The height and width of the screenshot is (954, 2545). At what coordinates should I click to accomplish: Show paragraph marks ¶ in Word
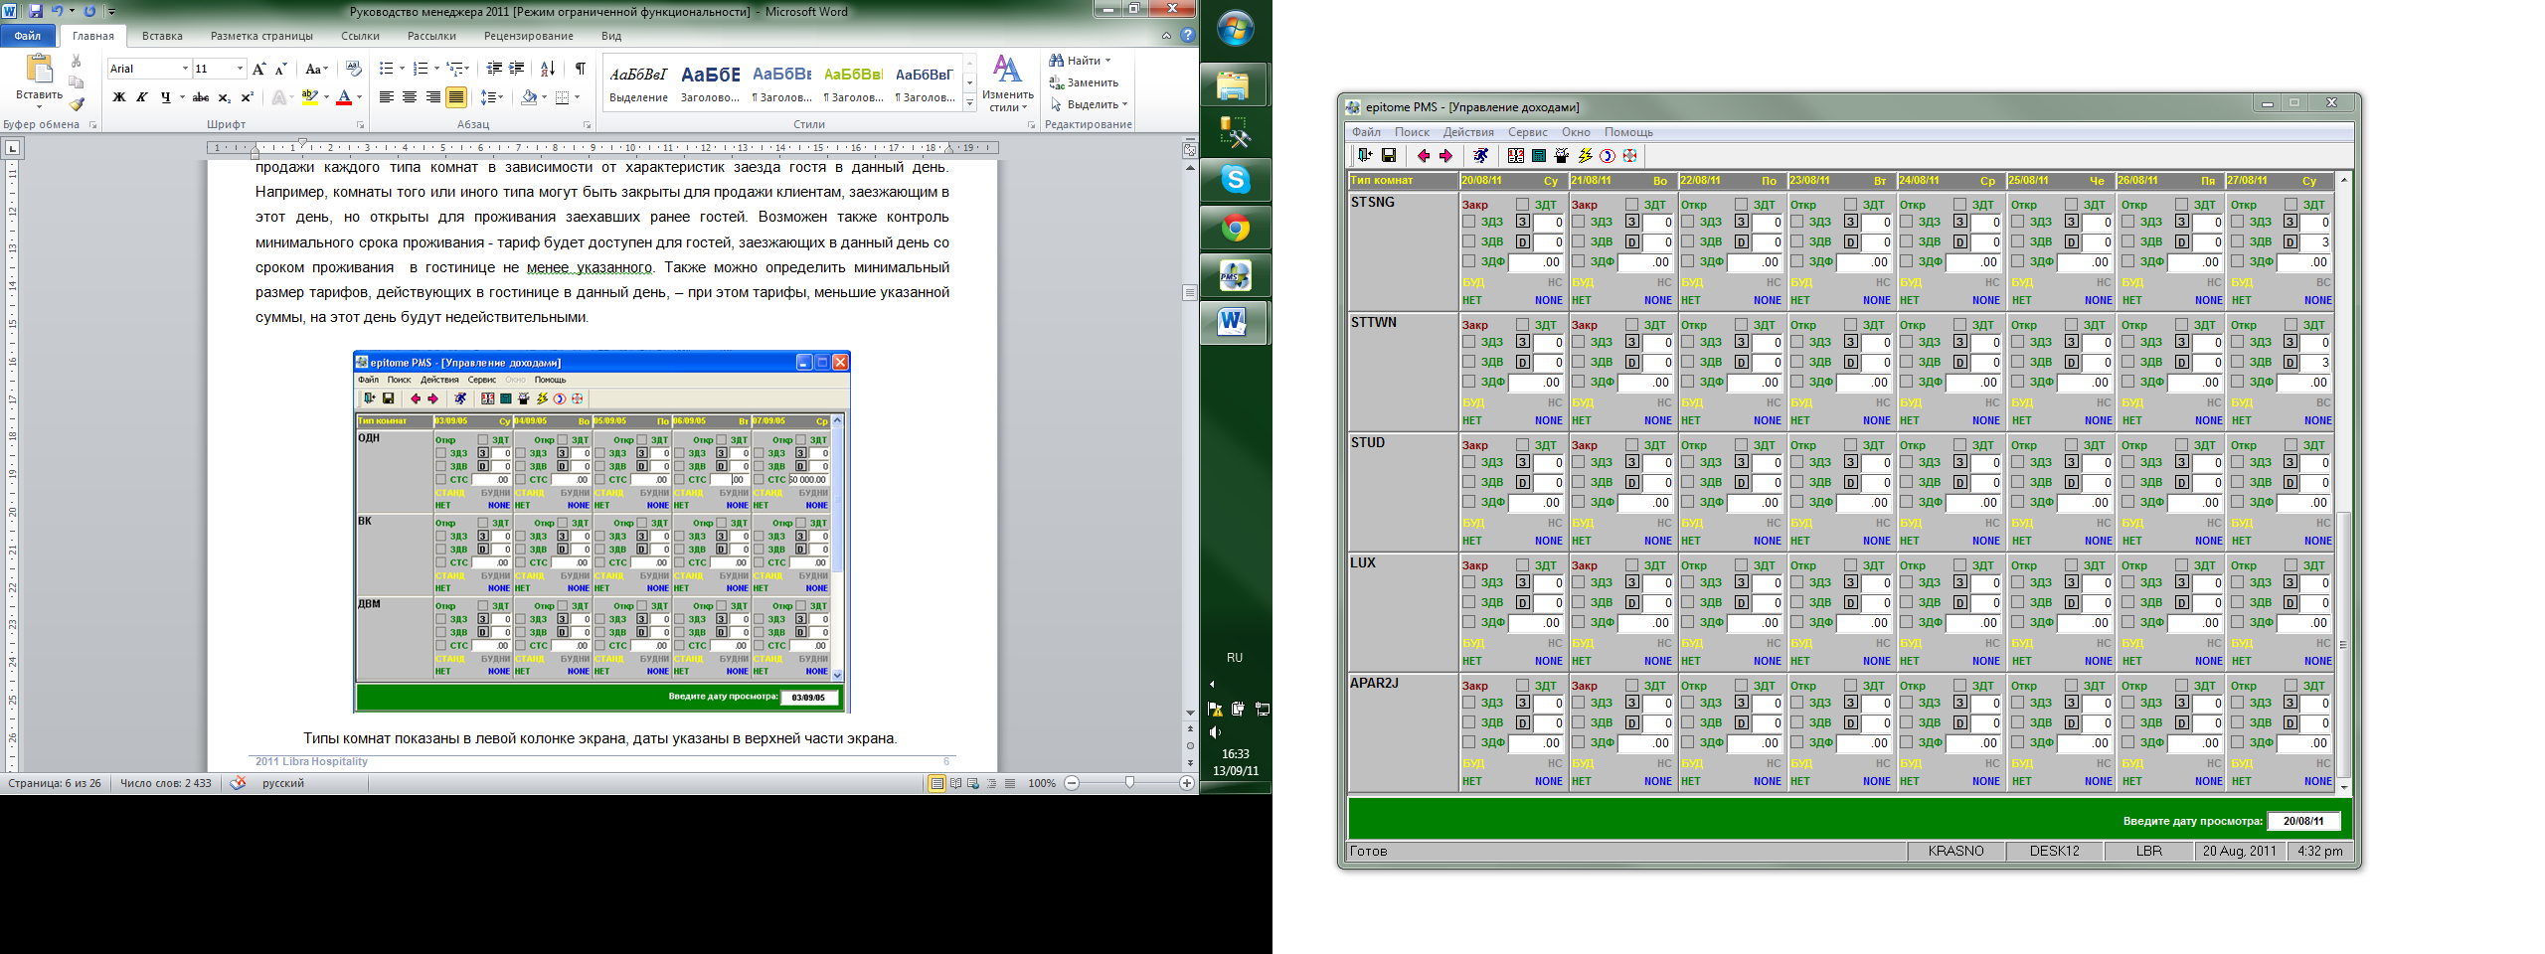[580, 69]
